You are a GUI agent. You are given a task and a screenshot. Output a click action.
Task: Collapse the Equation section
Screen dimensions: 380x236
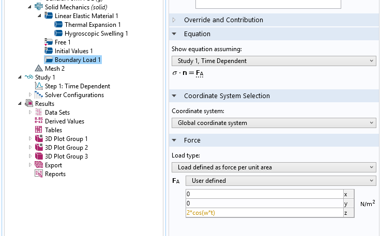[x=174, y=34]
